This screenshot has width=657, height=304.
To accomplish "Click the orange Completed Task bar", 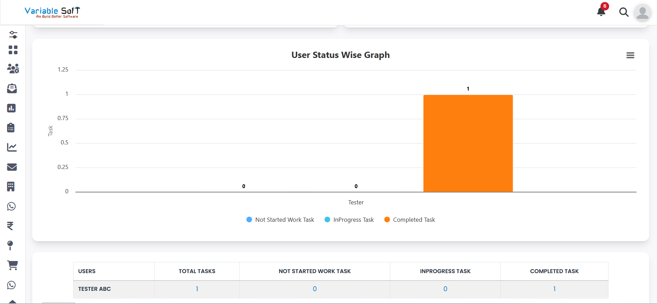I will [468, 143].
